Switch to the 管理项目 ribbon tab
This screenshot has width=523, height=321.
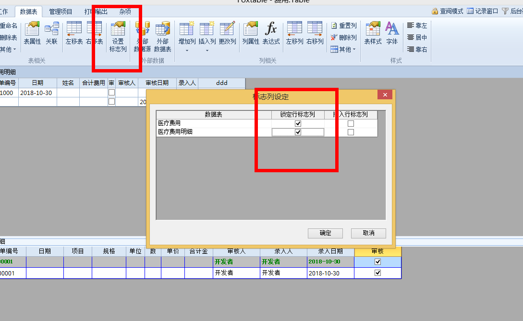pos(61,12)
